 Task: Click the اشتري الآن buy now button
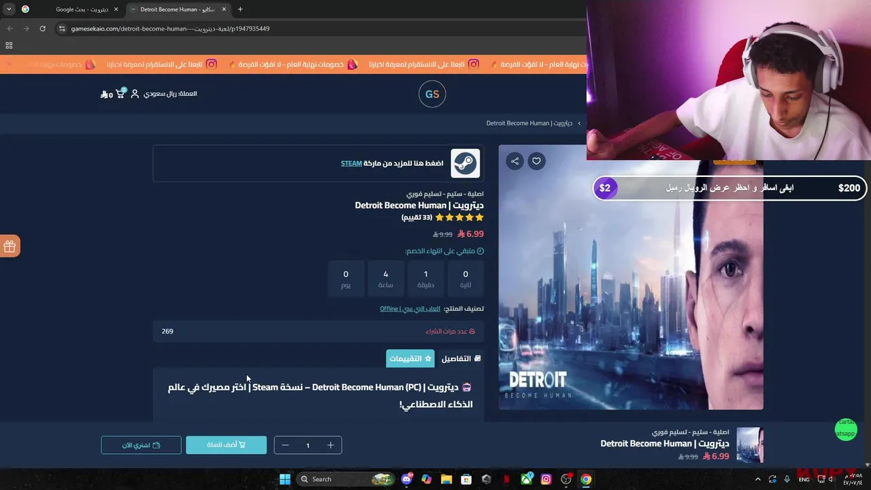[x=141, y=445]
